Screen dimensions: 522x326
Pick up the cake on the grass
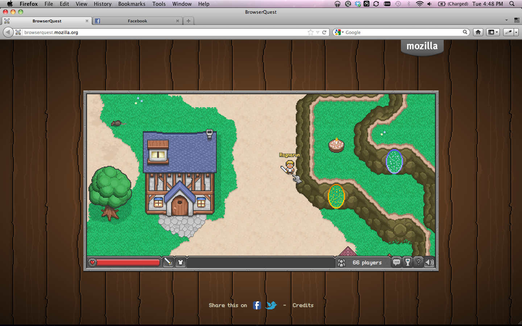[336, 145]
